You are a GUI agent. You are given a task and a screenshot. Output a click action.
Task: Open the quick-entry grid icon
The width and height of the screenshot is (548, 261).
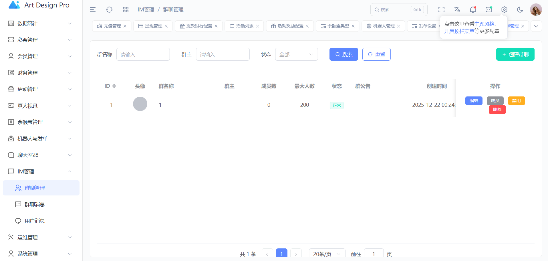coord(126,10)
